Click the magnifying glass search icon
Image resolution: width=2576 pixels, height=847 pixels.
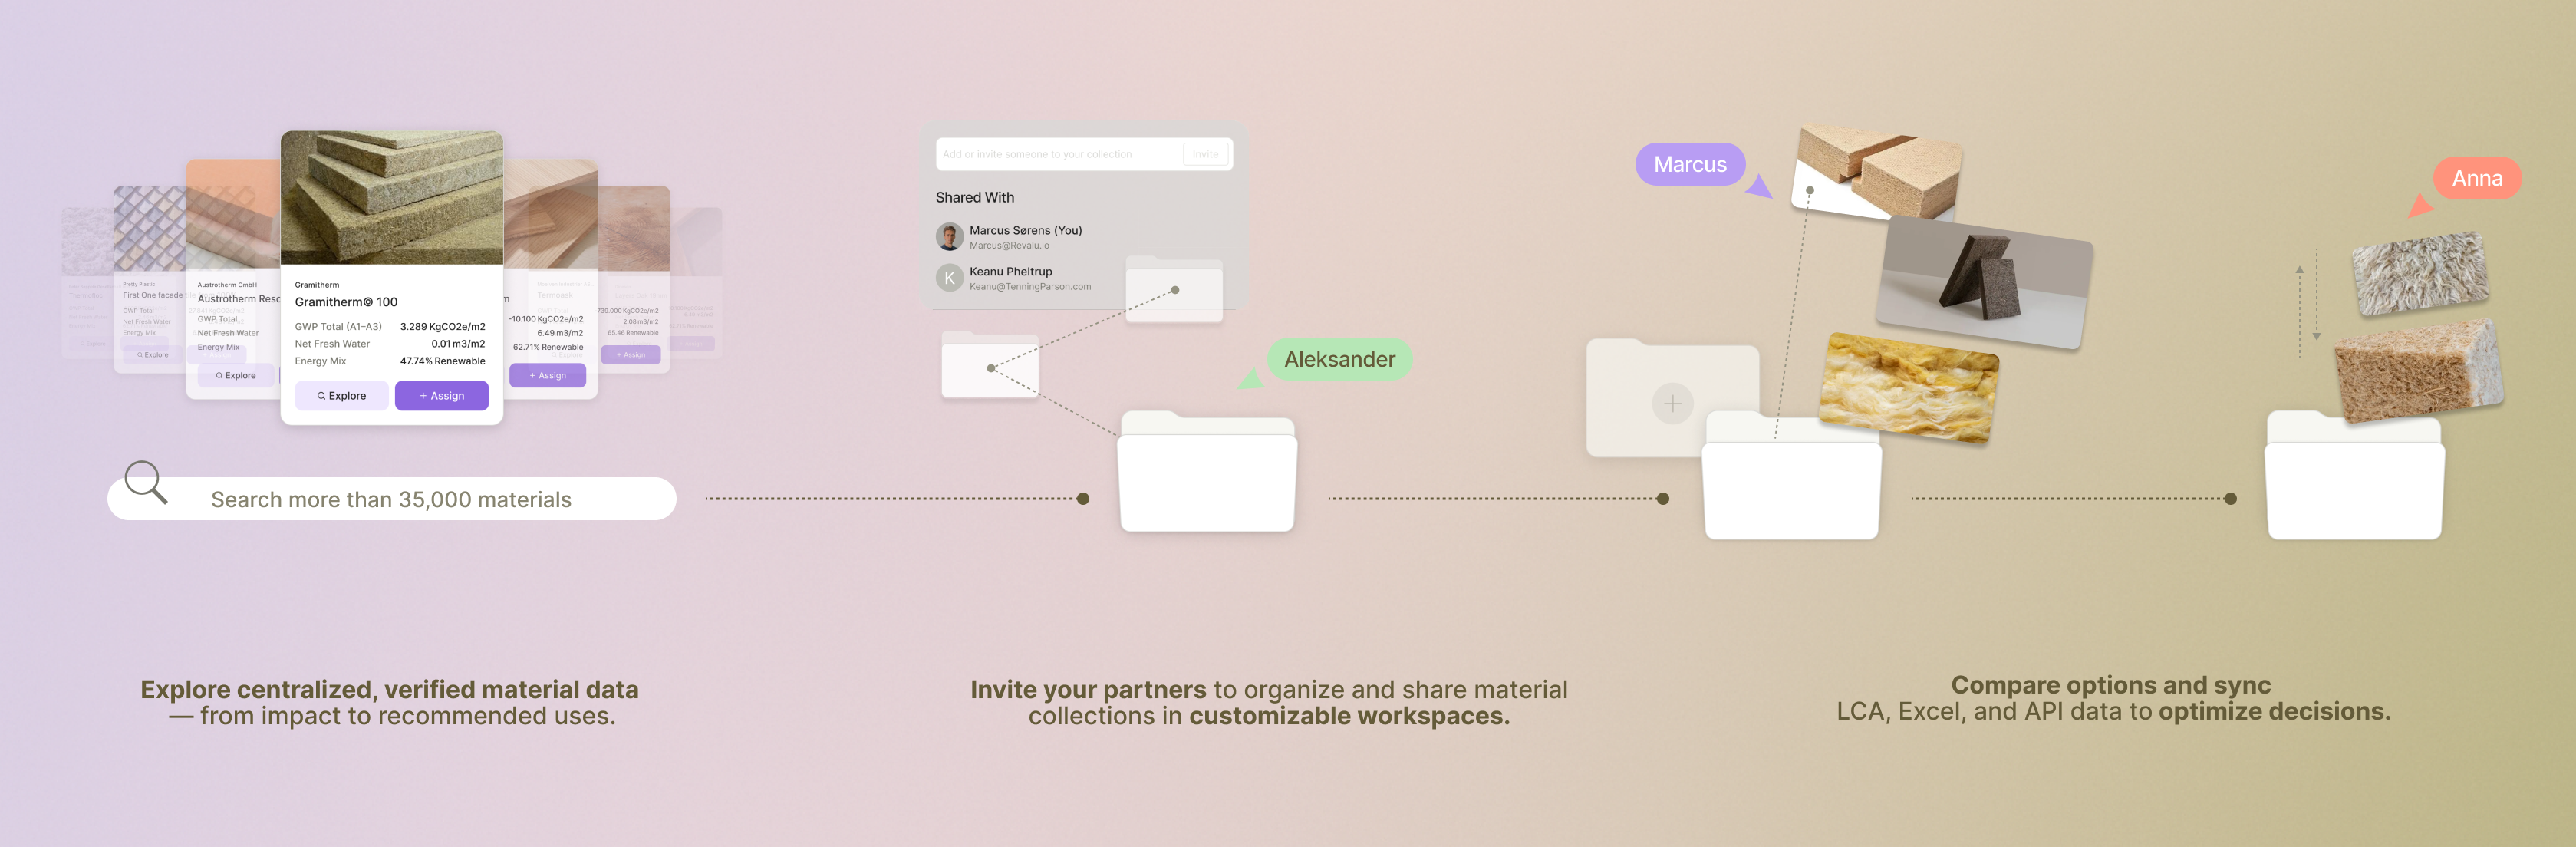tap(146, 482)
